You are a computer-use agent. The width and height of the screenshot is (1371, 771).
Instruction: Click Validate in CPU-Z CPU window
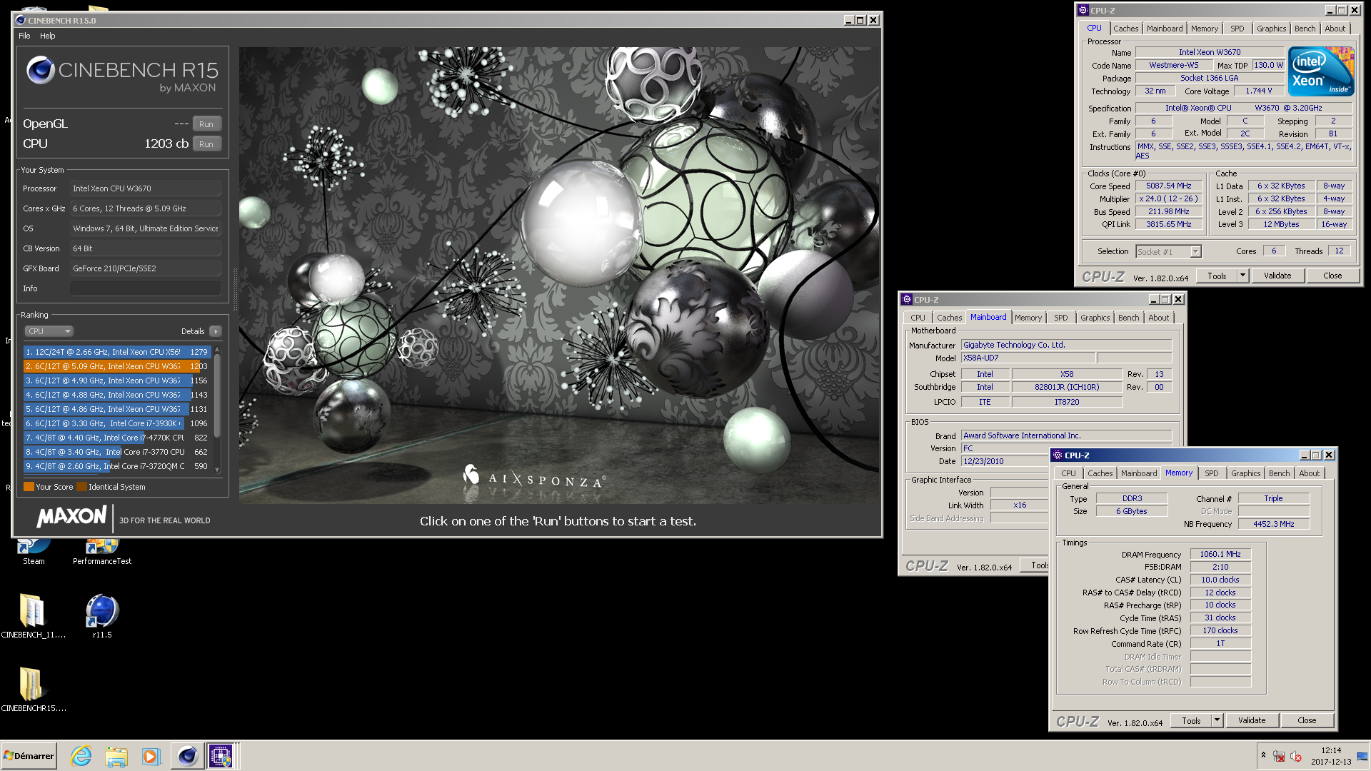1277,276
